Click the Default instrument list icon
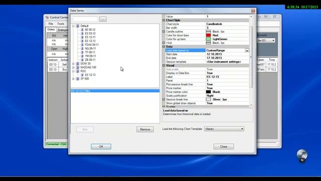The image size is (321, 181). click(77, 26)
